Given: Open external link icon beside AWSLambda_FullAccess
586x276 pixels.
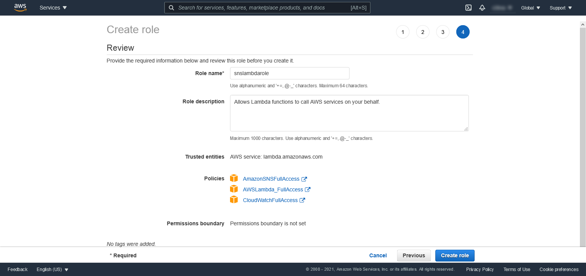Looking at the screenshot, I should 307,189.
